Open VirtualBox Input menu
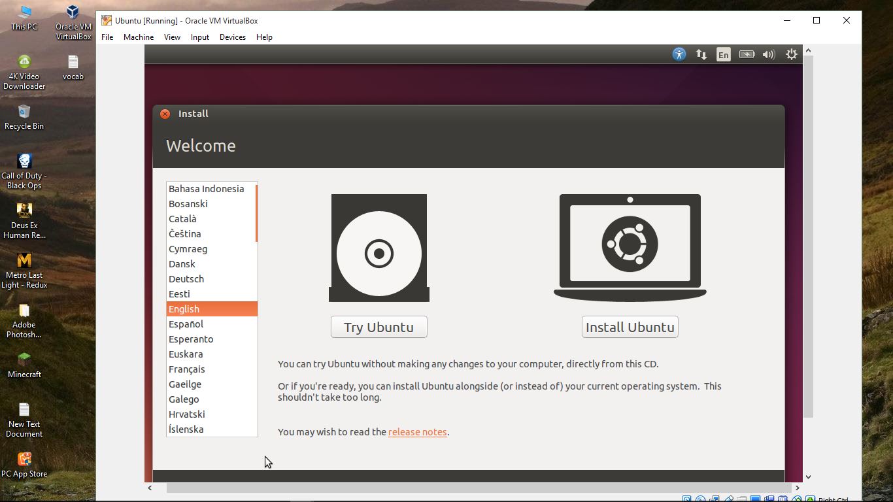The image size is (893, 502). coord(200,37)
